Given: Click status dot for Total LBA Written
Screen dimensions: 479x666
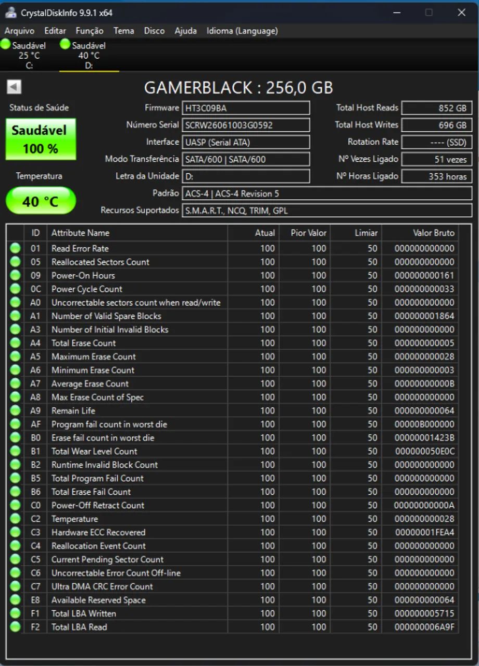Looking at the screenshot, I should [15, 613].
